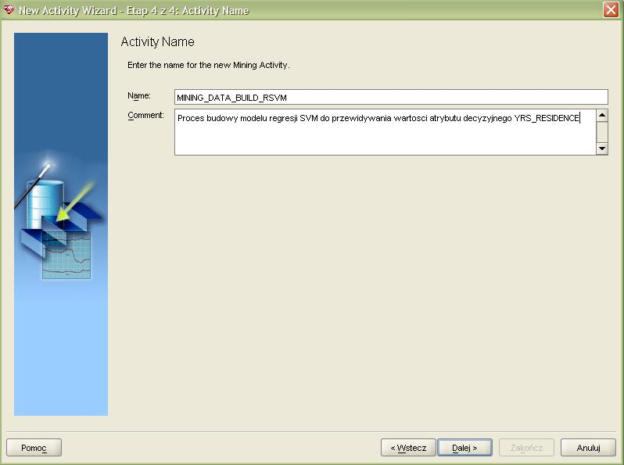Image resolution: width=624 pixels, height=465 pixels.
Task: Click the Name input field
Action: pos(391,98)
